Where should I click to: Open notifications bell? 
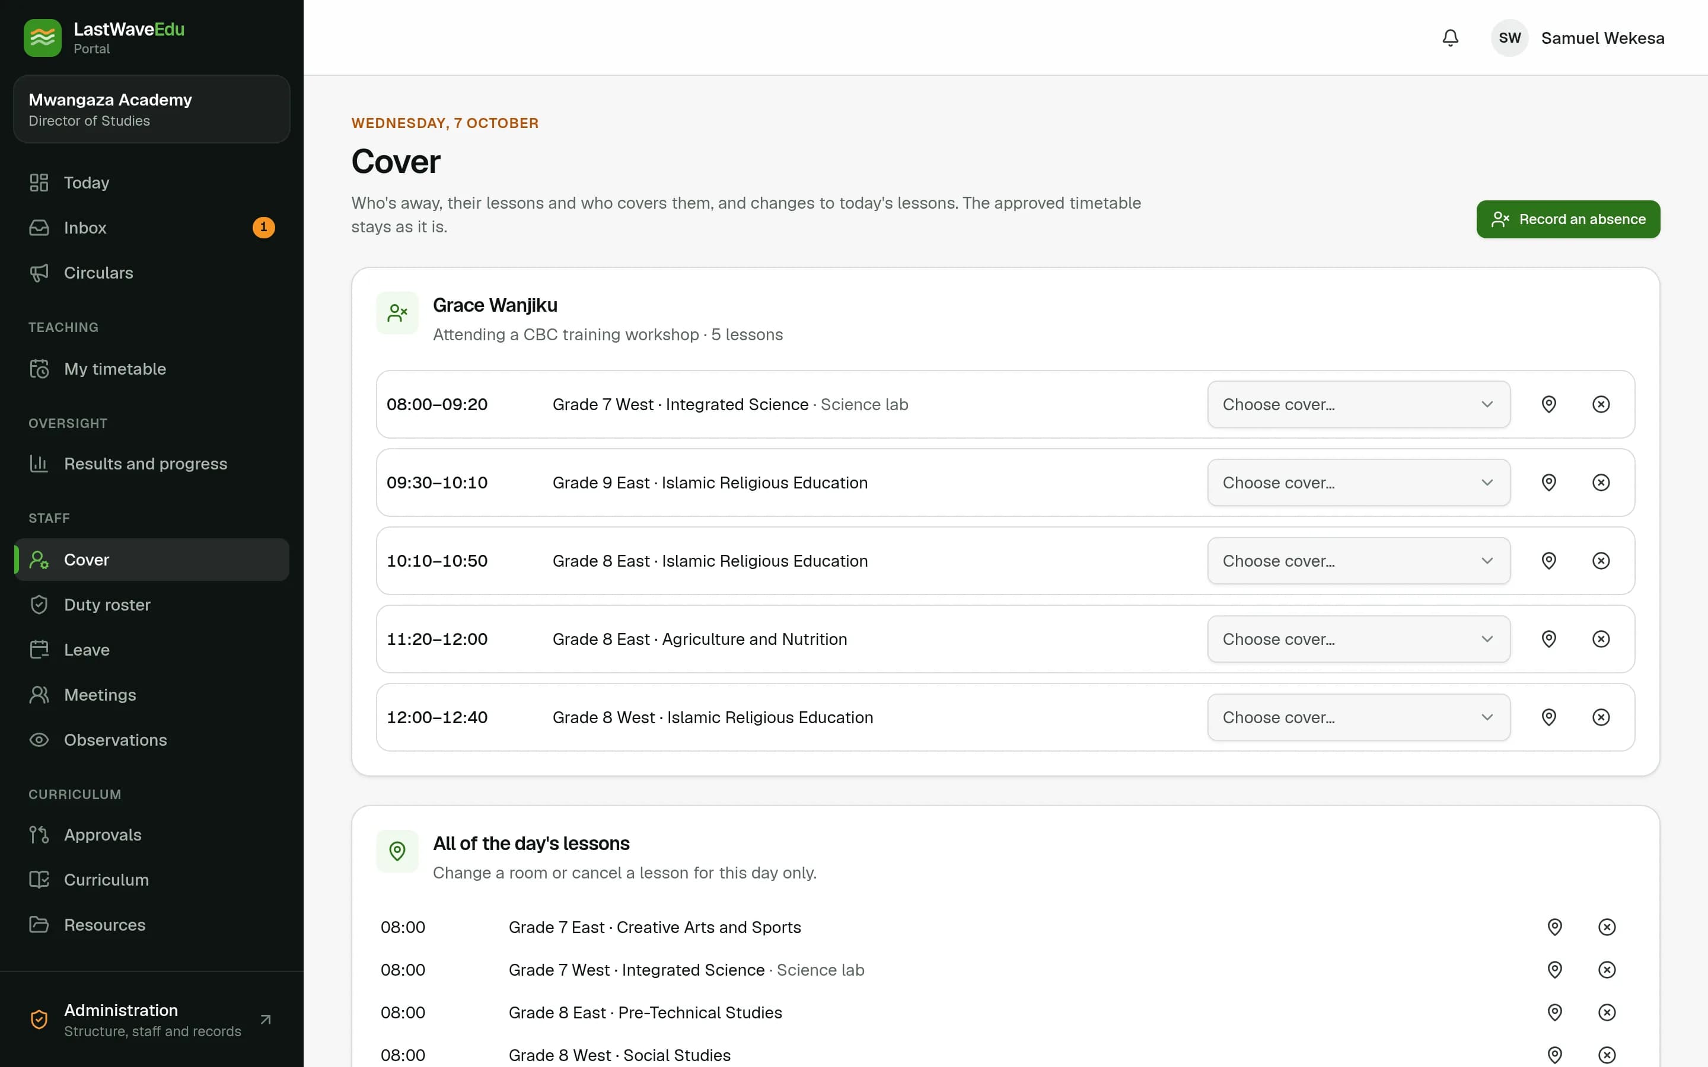pos(1449,38)
